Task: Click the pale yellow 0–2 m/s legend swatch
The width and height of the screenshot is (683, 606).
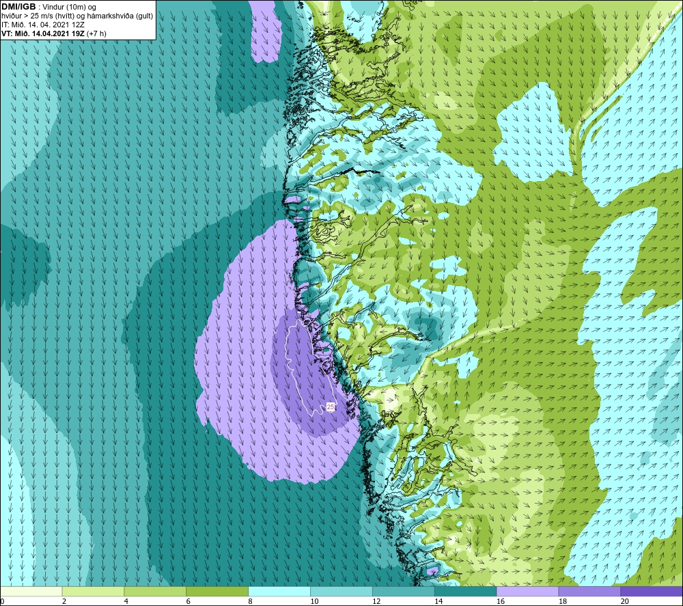Action: coord(31,592)
